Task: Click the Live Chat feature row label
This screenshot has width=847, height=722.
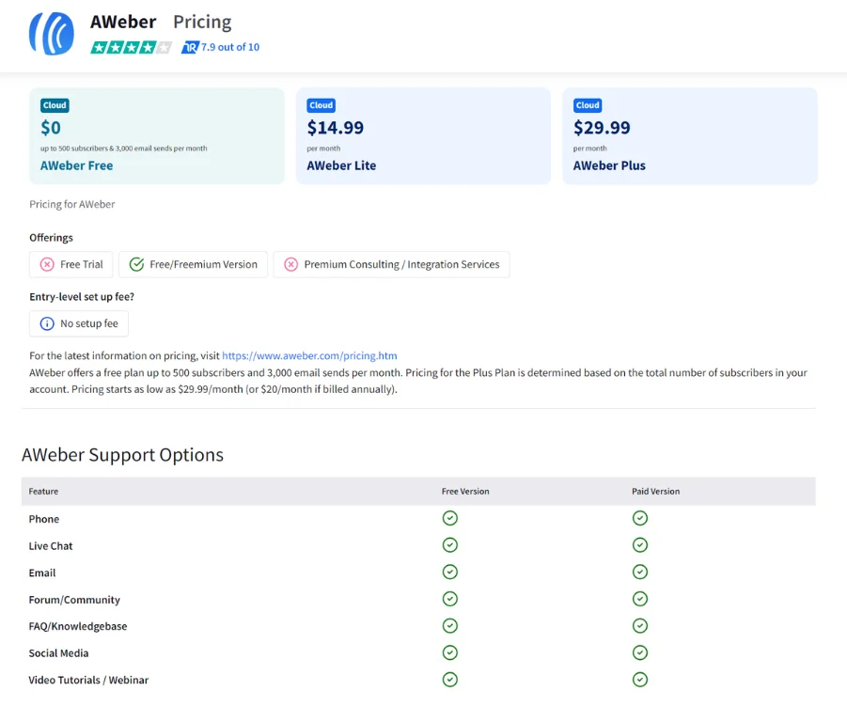Action: point(51,546)
